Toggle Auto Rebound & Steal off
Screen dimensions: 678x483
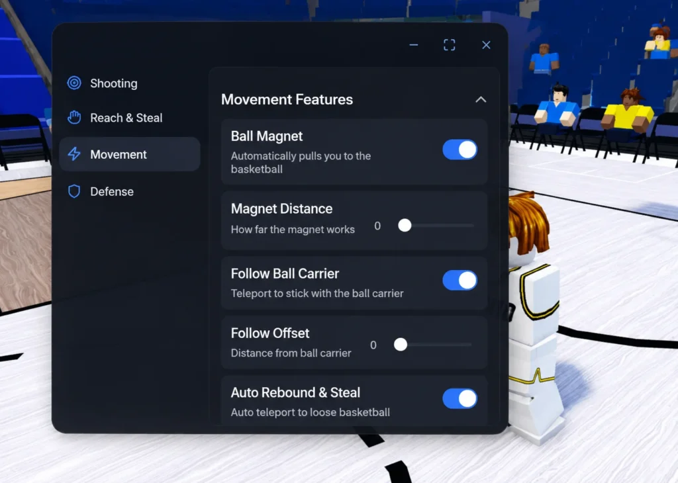coord(460,398)
